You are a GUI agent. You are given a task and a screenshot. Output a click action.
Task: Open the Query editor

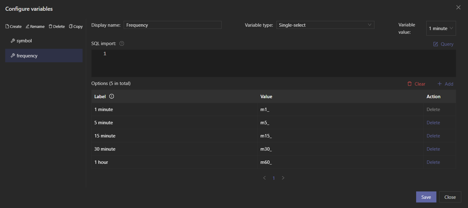click(443, 44)
